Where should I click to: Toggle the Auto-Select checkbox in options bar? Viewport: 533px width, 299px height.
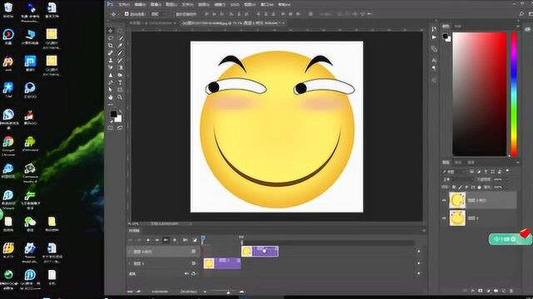[127, 14]
